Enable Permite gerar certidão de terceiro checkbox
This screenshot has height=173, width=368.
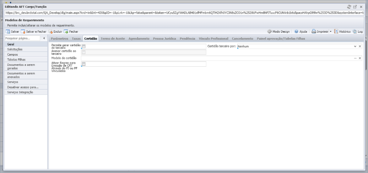84,46
